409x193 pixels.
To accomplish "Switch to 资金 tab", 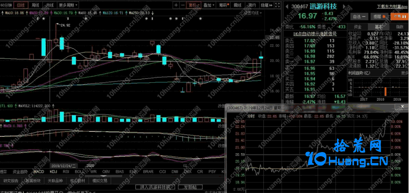I will pyautogui.click(x=357, y=27).
